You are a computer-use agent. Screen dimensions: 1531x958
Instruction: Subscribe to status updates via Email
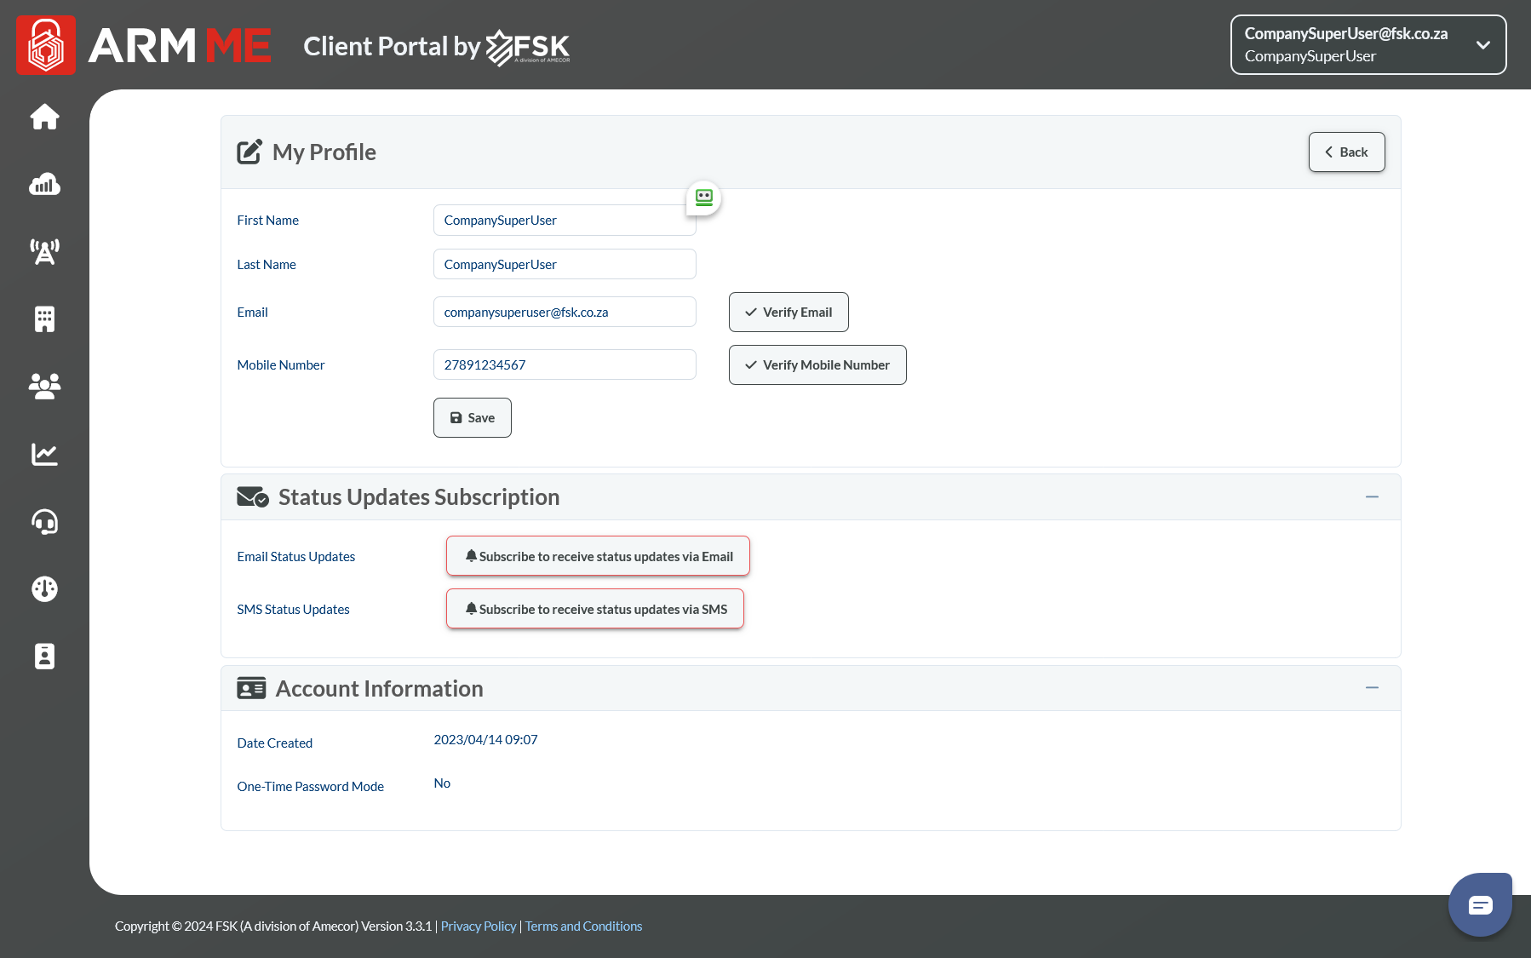[x=598, y=556]
